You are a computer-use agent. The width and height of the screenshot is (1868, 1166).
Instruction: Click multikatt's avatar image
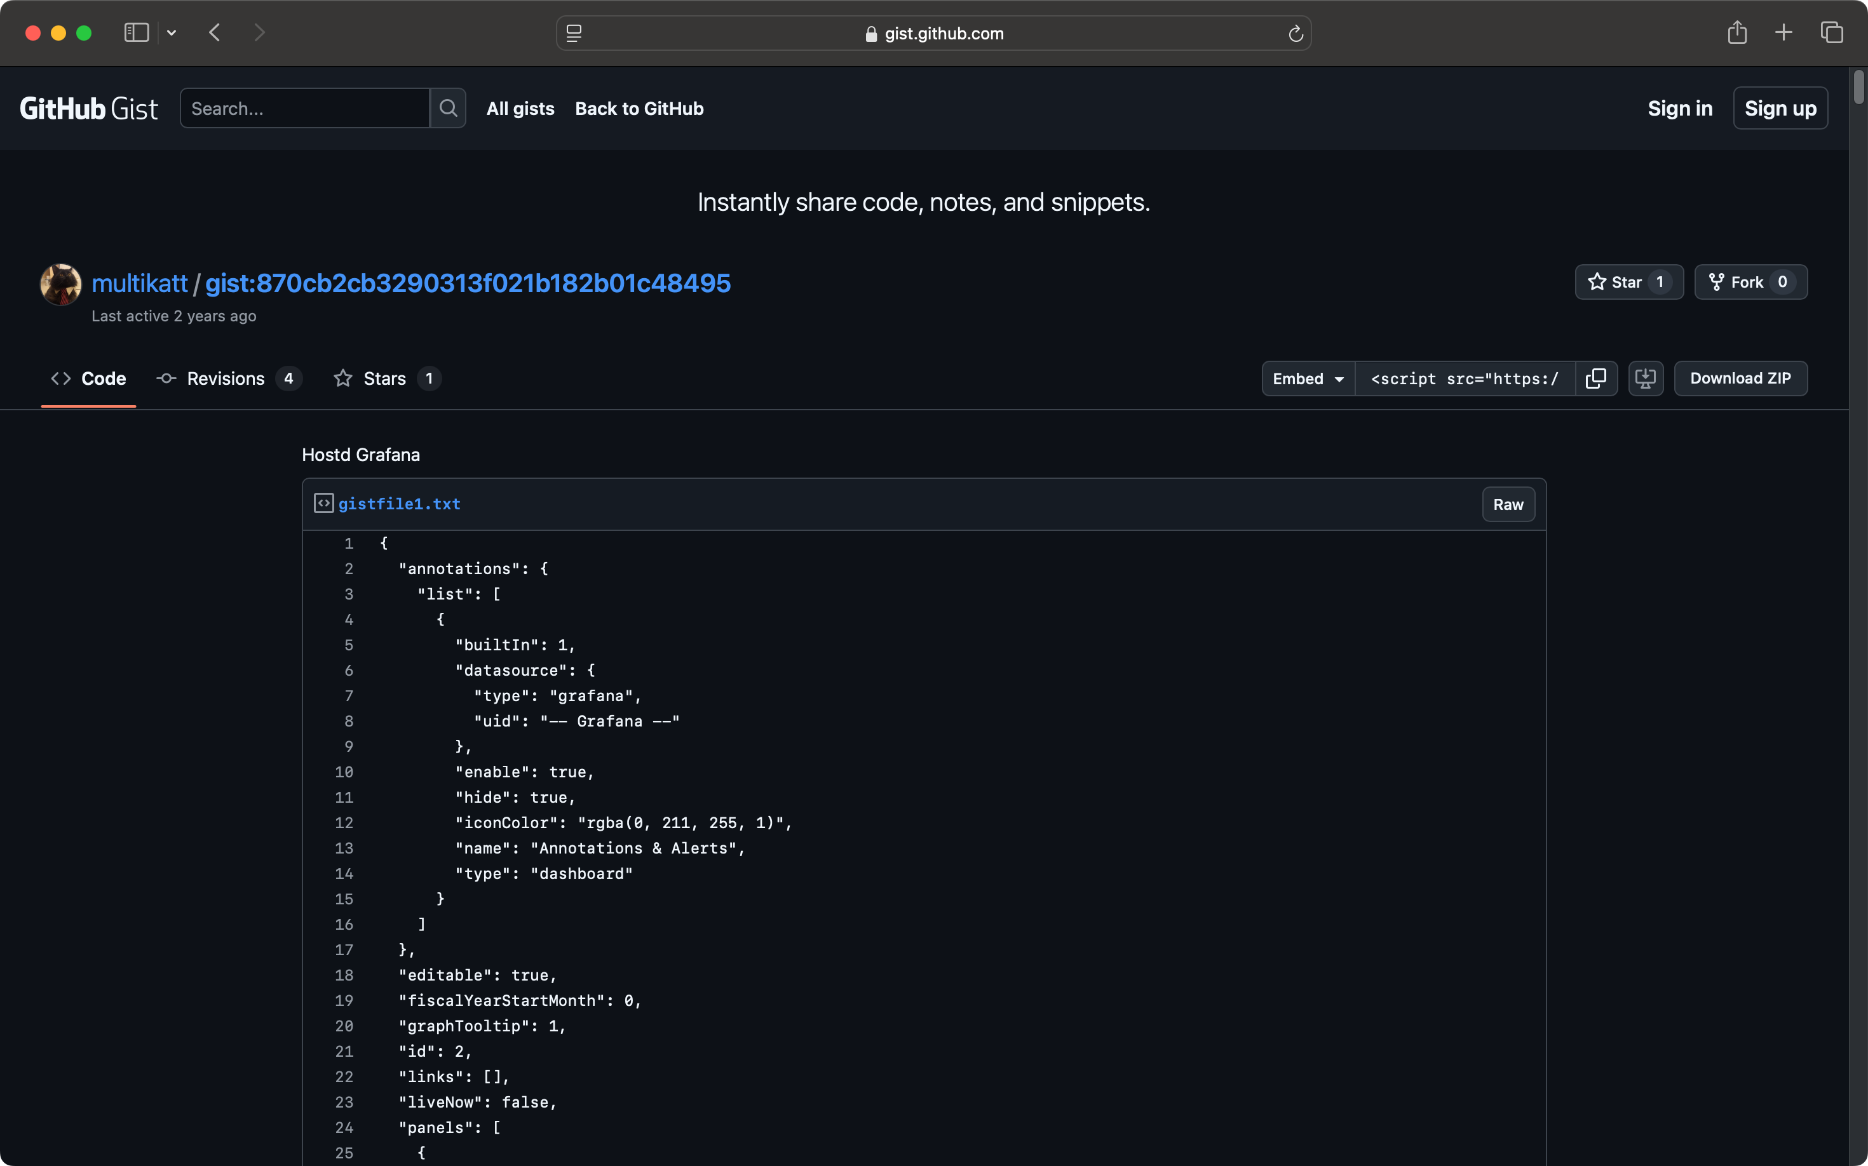61,284
